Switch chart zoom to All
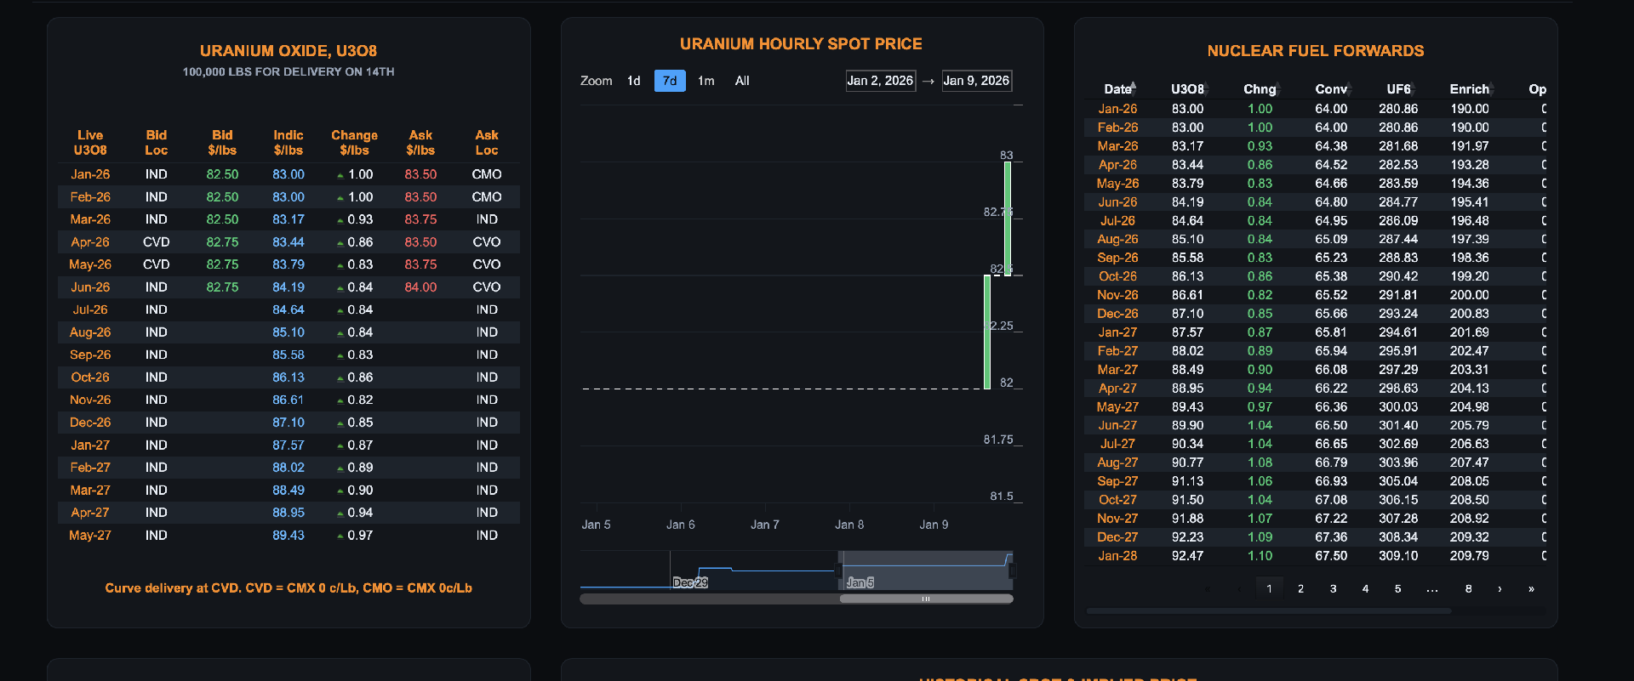This screenshot has height=681, width=1634. coord(742,81)
